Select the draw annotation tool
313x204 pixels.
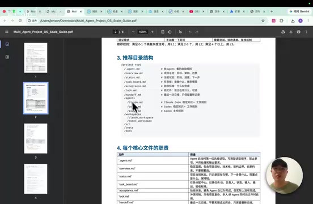click(x=180, y=32)
